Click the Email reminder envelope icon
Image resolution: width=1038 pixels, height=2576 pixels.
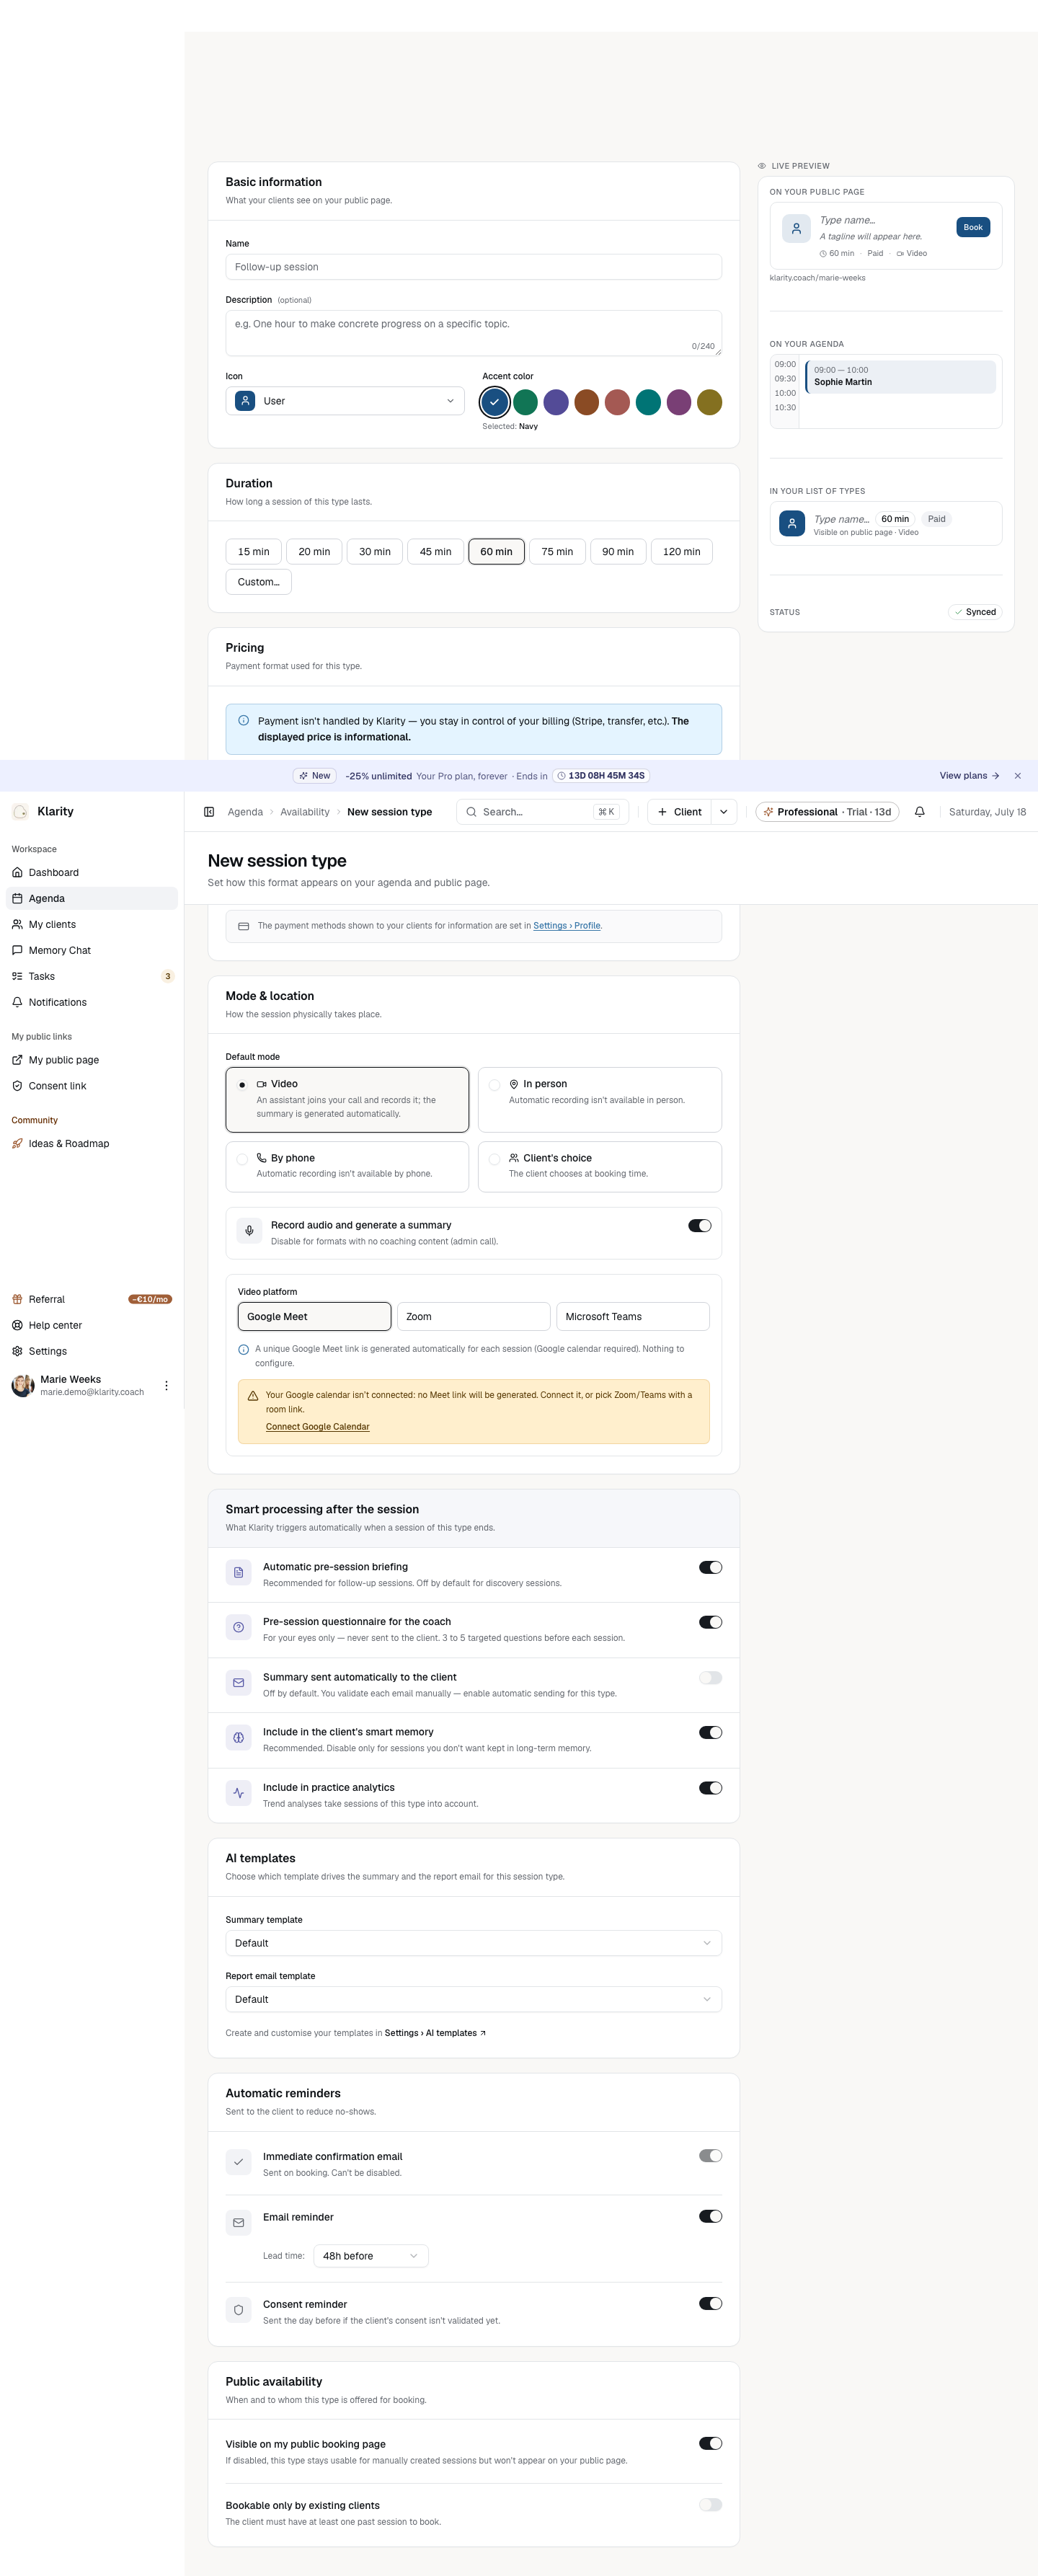click(238, 2223)
